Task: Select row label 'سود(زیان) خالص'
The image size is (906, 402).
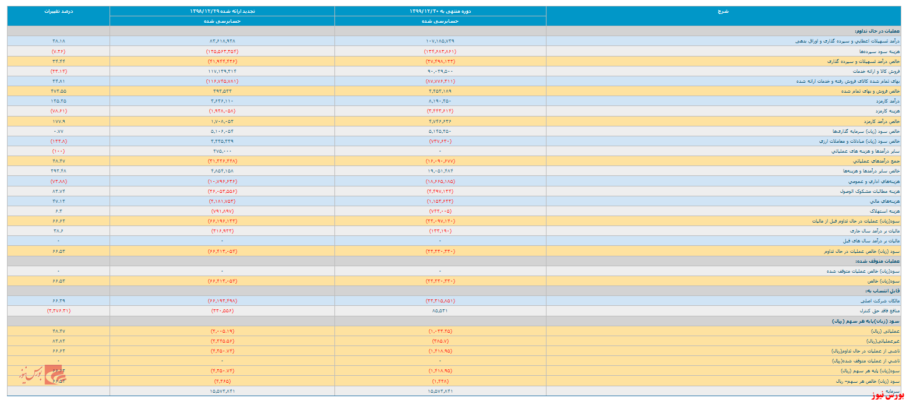Action: 884,281
